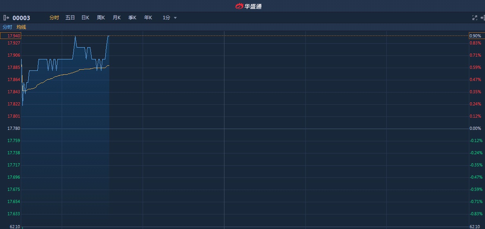Viewport: 485px width, 229px height.
Task: Click the 0.00% baseline percent label
Action: pyautogui.click(x=476, y=128)
